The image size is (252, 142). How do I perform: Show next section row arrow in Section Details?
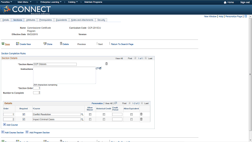tap(146, 58)
